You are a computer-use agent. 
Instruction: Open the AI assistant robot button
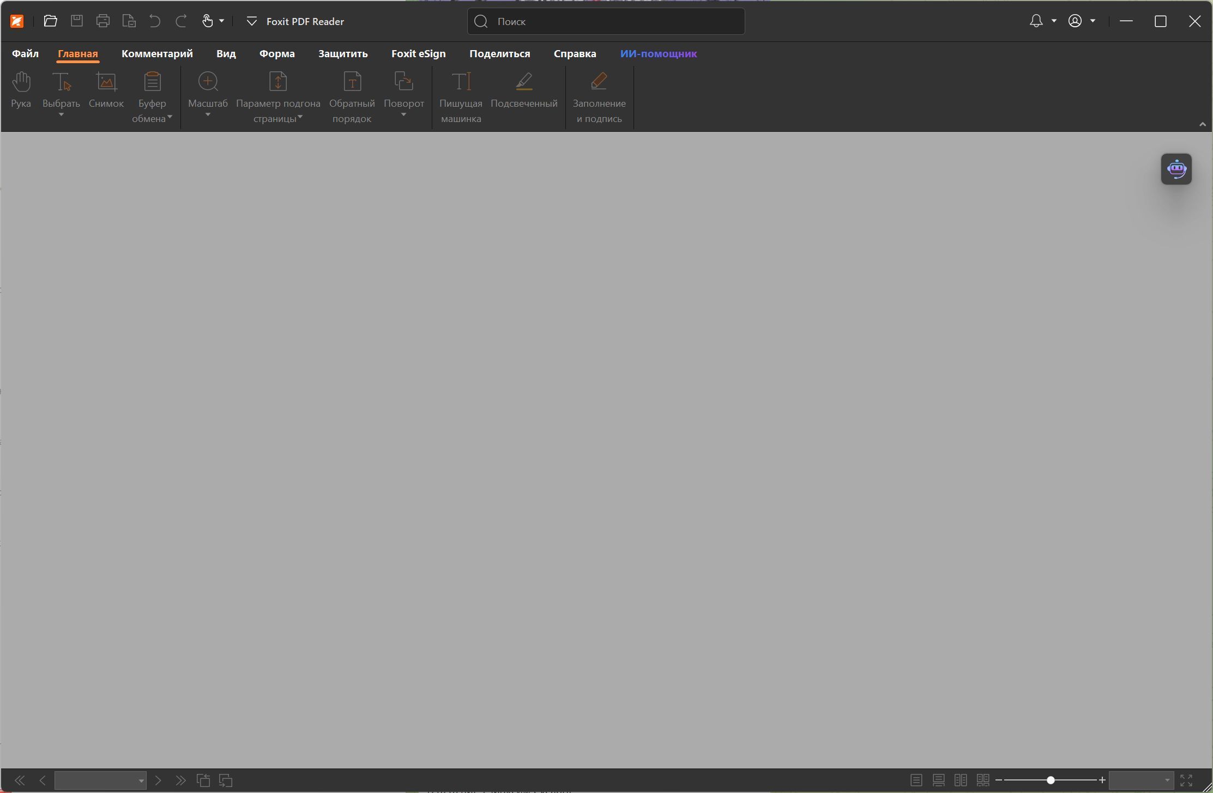pyautogui.click(x=1176, y=169)
